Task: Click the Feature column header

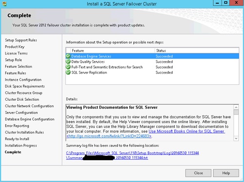Action: (113, 51)
